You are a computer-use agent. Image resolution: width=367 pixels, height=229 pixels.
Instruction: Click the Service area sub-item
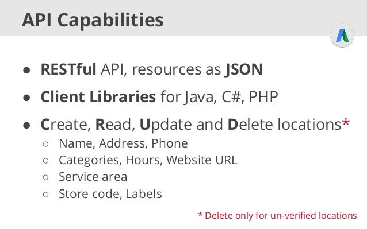pos(93,177)
